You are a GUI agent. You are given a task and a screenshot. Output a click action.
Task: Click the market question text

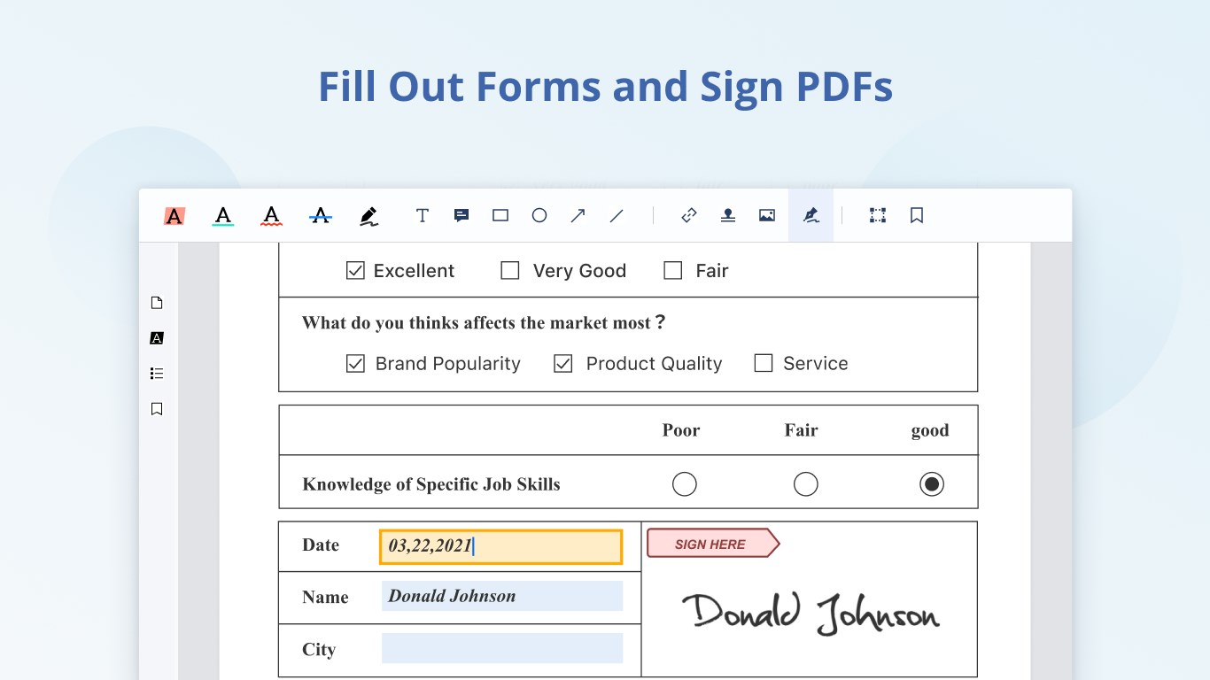pos(484,323)
